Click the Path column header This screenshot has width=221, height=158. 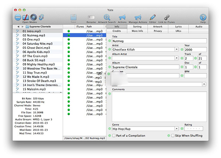90,27
